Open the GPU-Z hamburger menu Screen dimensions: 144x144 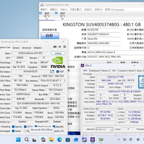[x=65, y=47]
